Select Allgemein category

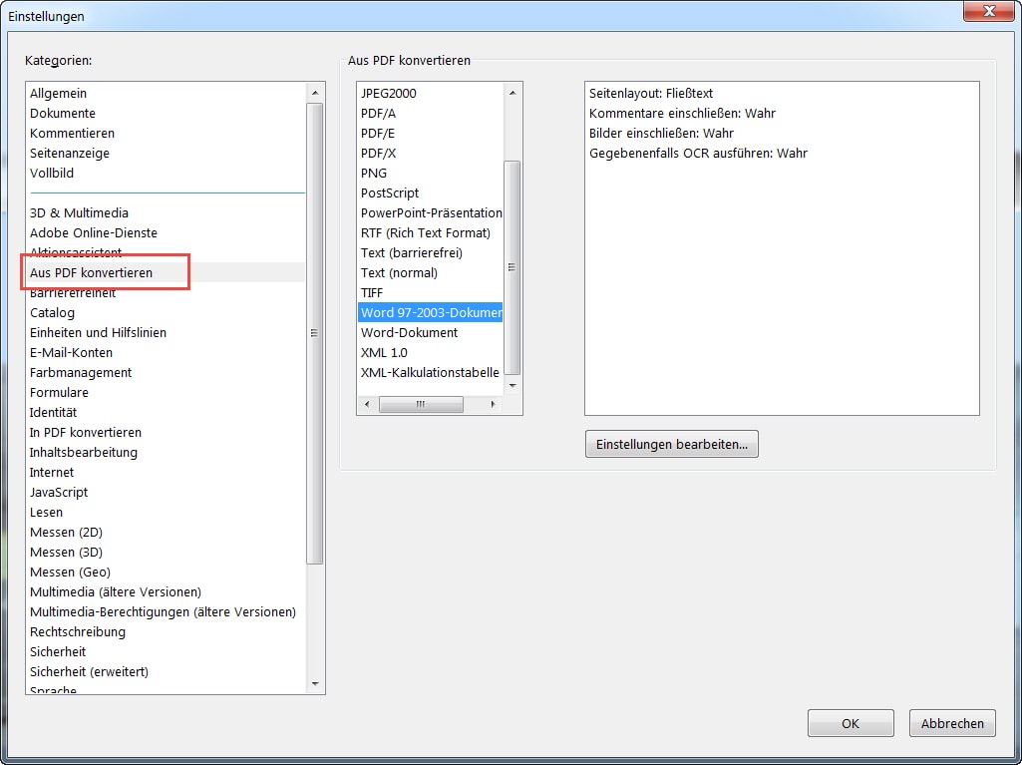point(58,93)
